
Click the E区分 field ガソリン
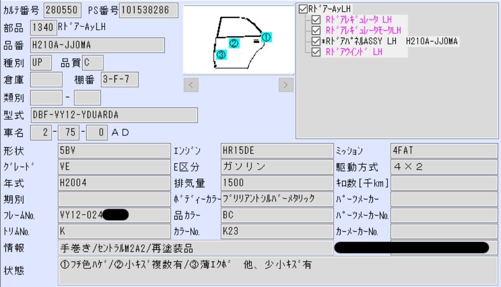[277, 167]
